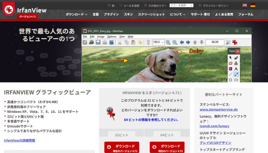
Task: Click the light bulb info icon
Action: (x=148, y=42)
